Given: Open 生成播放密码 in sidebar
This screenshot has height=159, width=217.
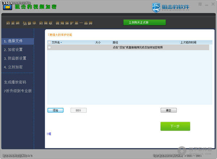Looking at the screenshot, I should tap(15, 82).
